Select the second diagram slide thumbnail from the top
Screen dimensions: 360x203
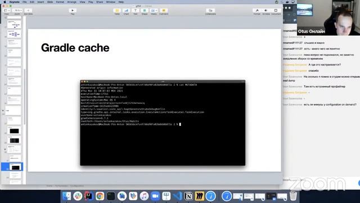pyautogui.click(x=14, y=34)
